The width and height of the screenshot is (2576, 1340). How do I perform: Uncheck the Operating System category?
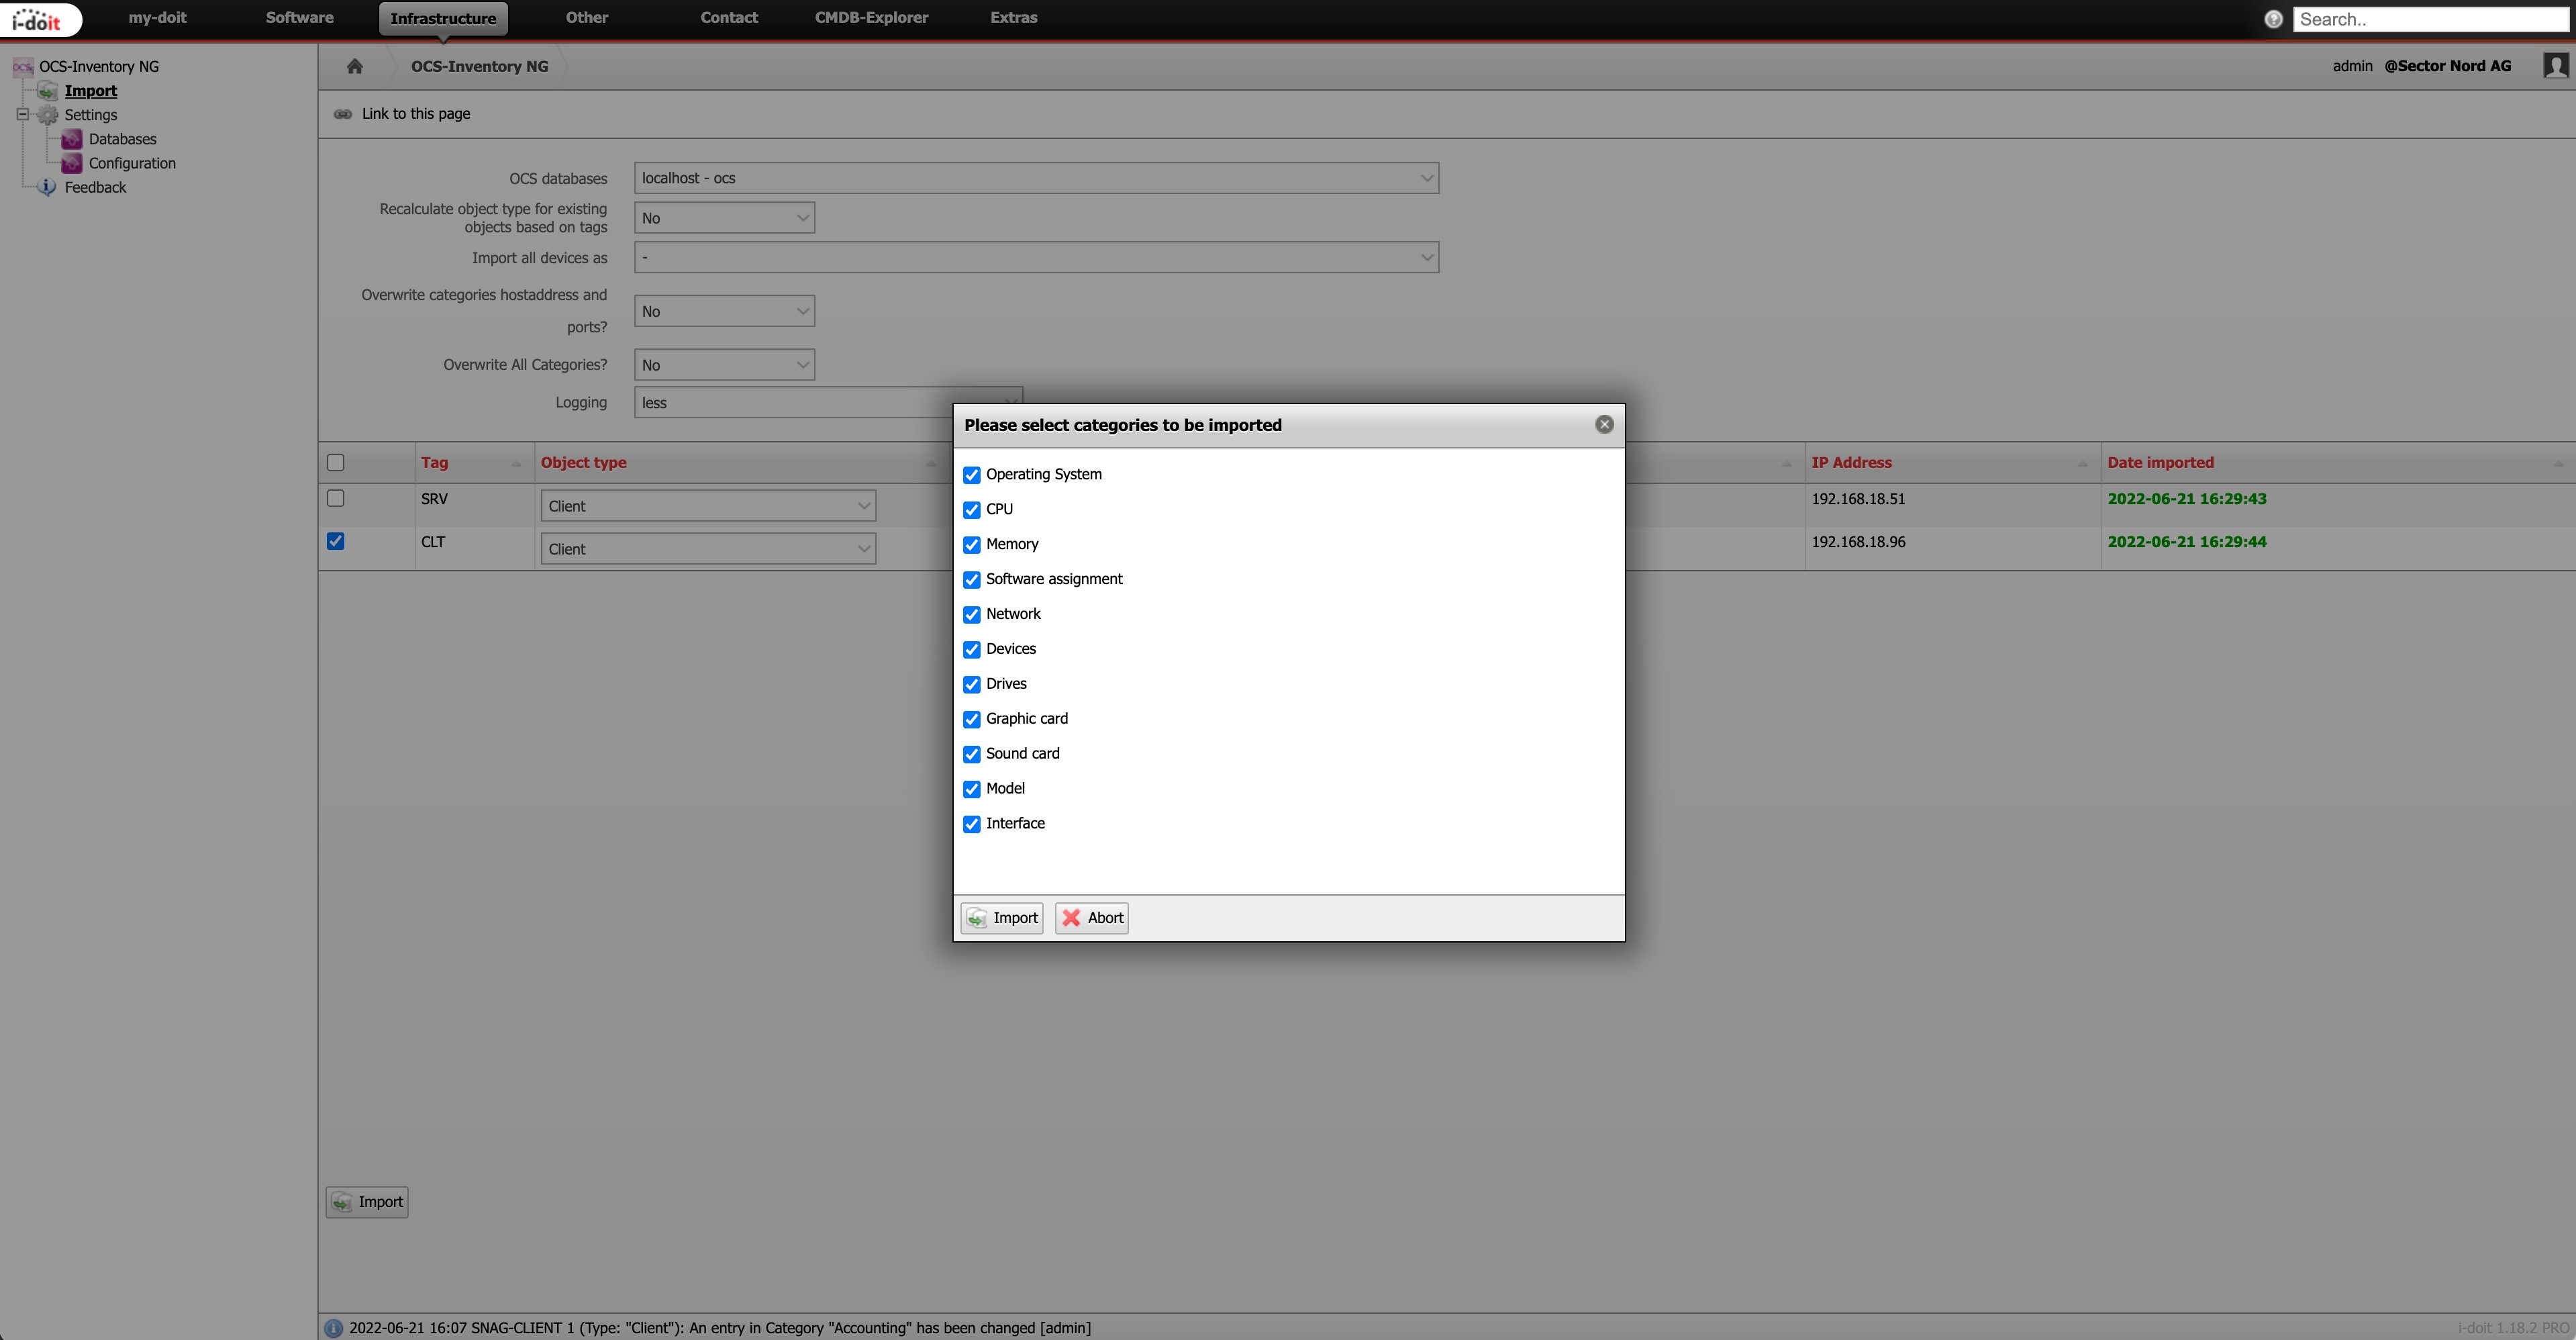click(971, 475)
